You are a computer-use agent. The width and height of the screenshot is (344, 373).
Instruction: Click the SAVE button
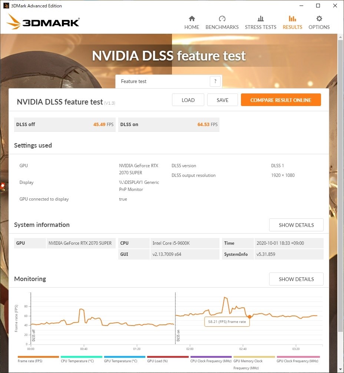point(222,100)
